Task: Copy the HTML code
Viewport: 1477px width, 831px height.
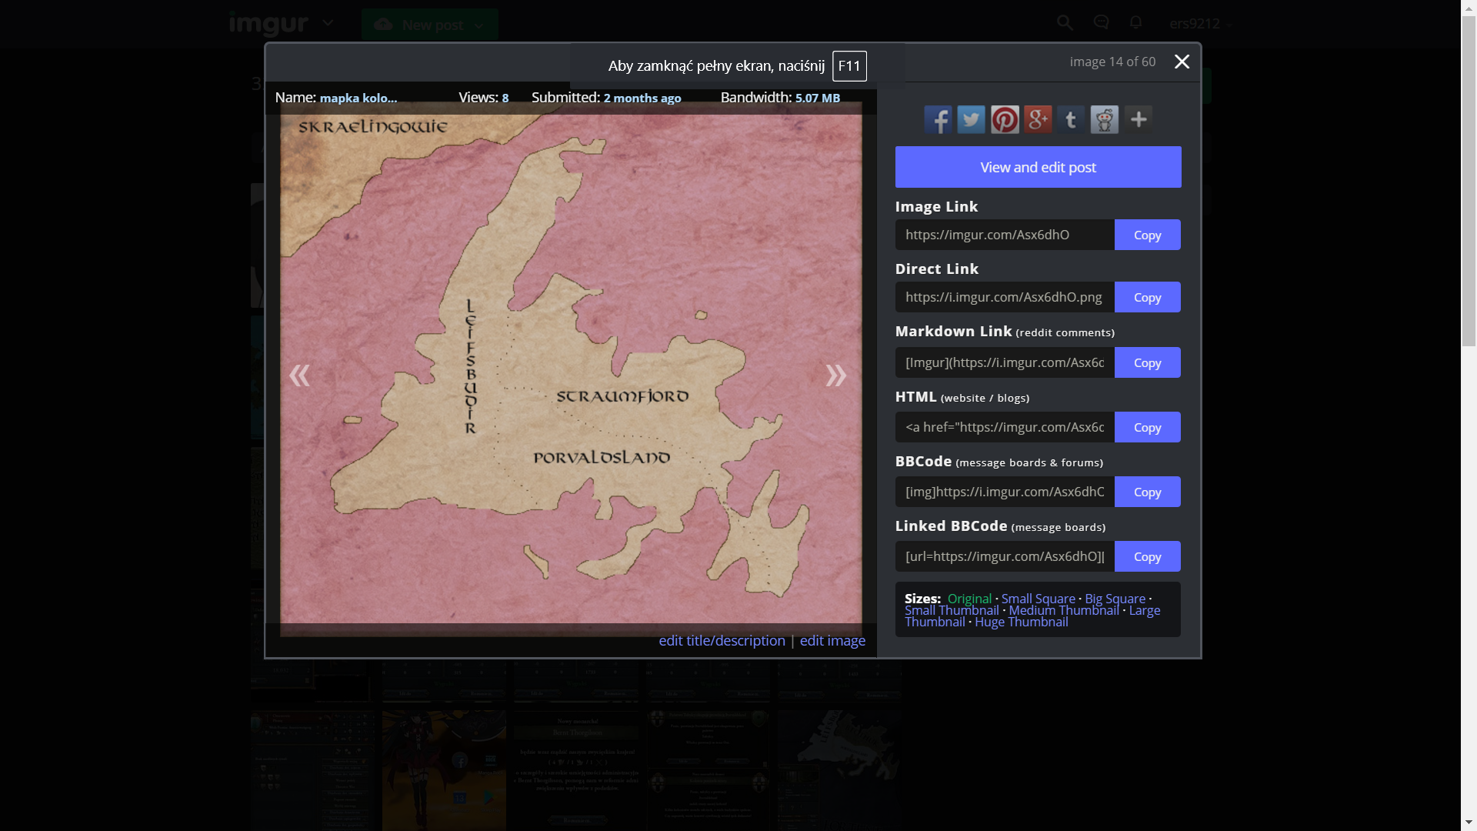Action: (1147, 427)
